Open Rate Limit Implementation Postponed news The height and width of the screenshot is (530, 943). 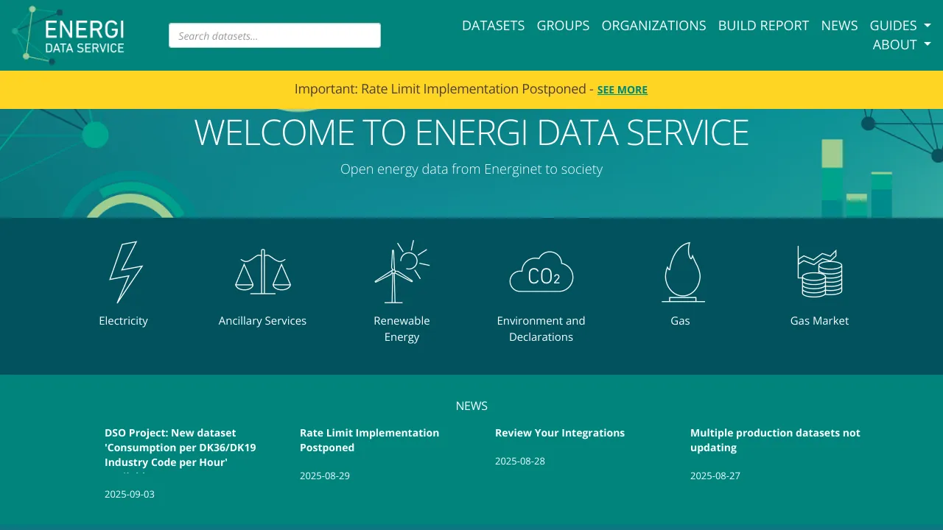point(369,440)
